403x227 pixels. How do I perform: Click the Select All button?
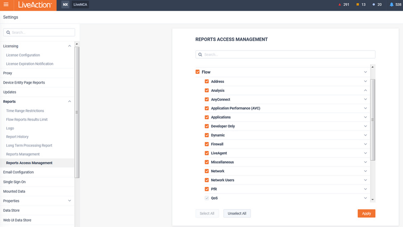point(207,213)
